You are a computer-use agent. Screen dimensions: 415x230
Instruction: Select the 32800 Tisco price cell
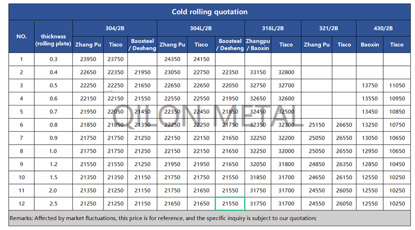pyautogui.click(x=286, y=73)
